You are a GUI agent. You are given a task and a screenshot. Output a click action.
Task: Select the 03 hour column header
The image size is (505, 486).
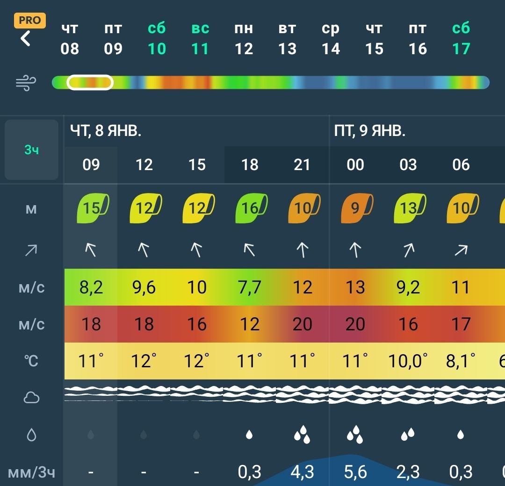tap(408, 164)
